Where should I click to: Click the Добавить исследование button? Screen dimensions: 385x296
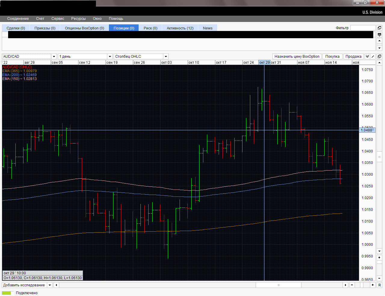tap(24, 285)
